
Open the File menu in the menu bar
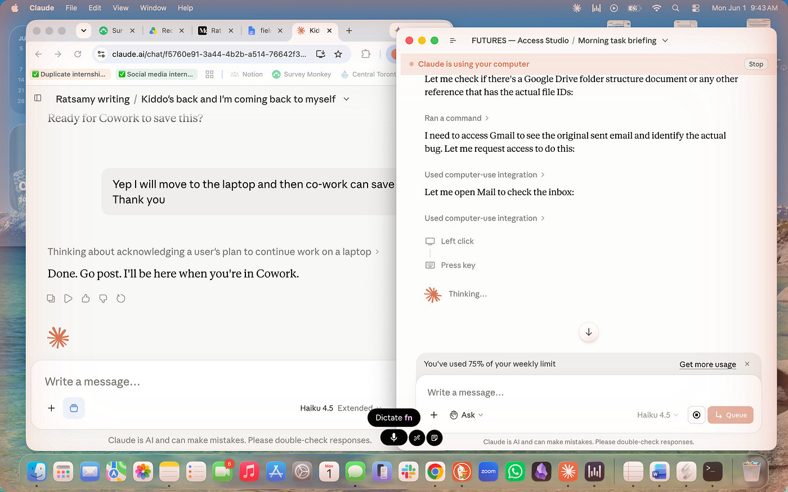pyautogui.click(x=71, y=8)
